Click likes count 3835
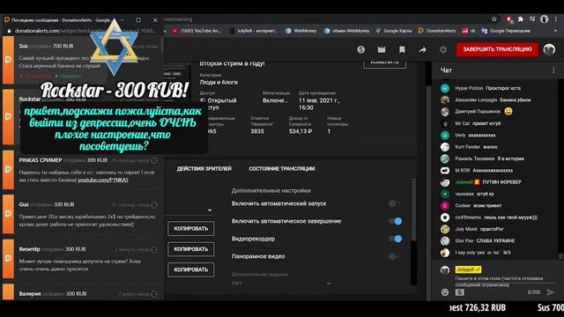The image size is (564, 317). pos(257,131)
